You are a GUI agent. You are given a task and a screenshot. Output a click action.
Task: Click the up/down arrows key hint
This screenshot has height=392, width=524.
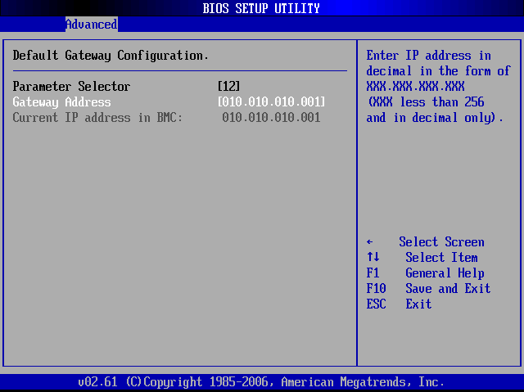pyautogui.click(x=373, y=257)
